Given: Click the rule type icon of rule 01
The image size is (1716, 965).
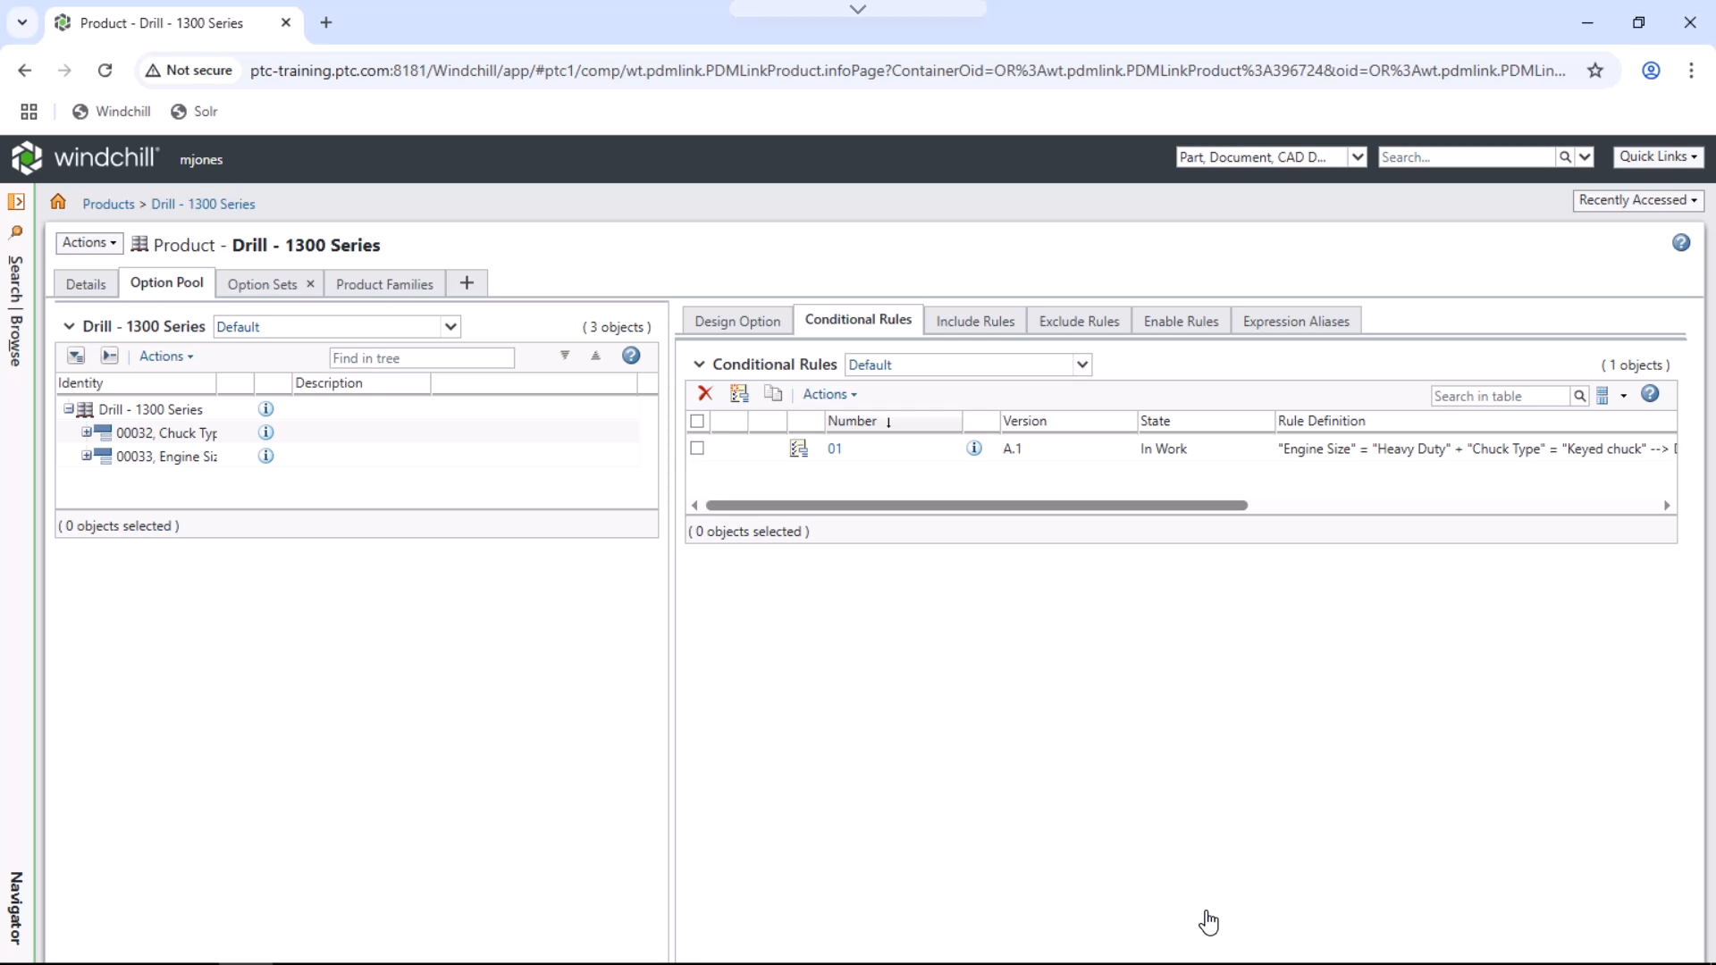Looking at the screenshot, I should [x=798, y=449].
